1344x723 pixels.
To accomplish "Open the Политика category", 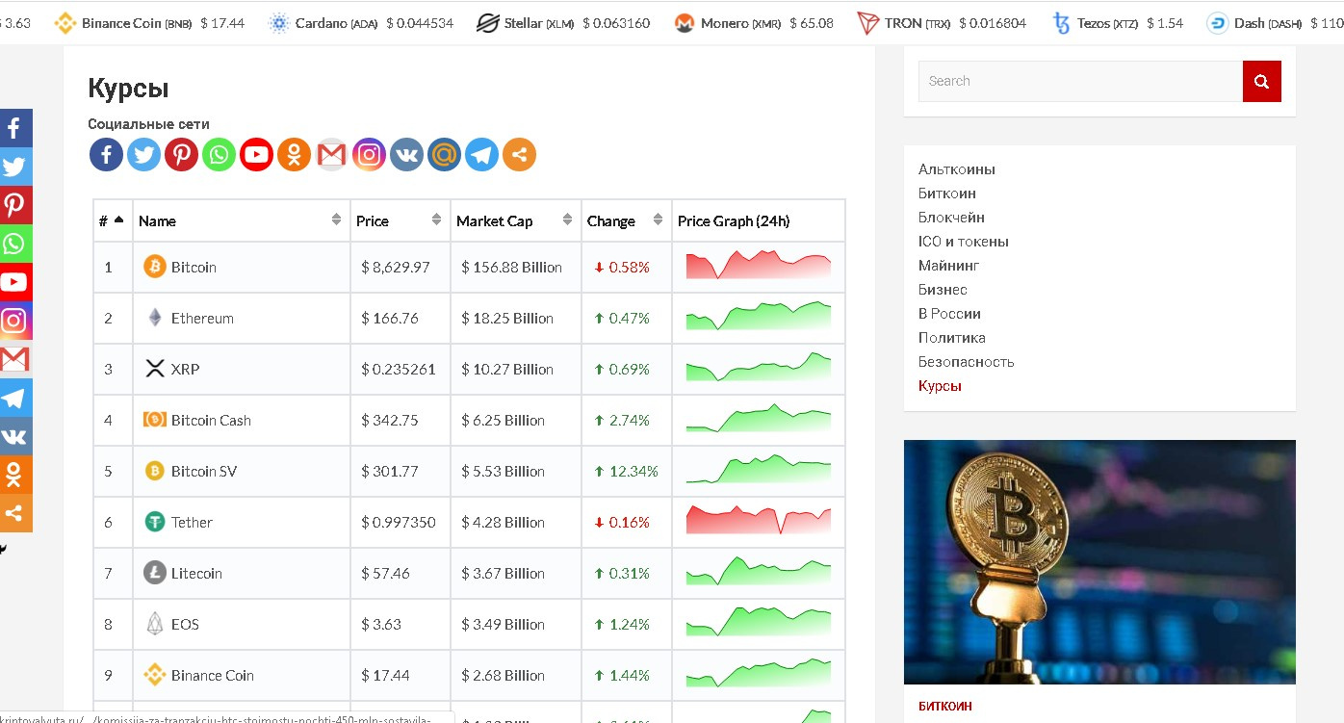I will (x=952, y=338).
